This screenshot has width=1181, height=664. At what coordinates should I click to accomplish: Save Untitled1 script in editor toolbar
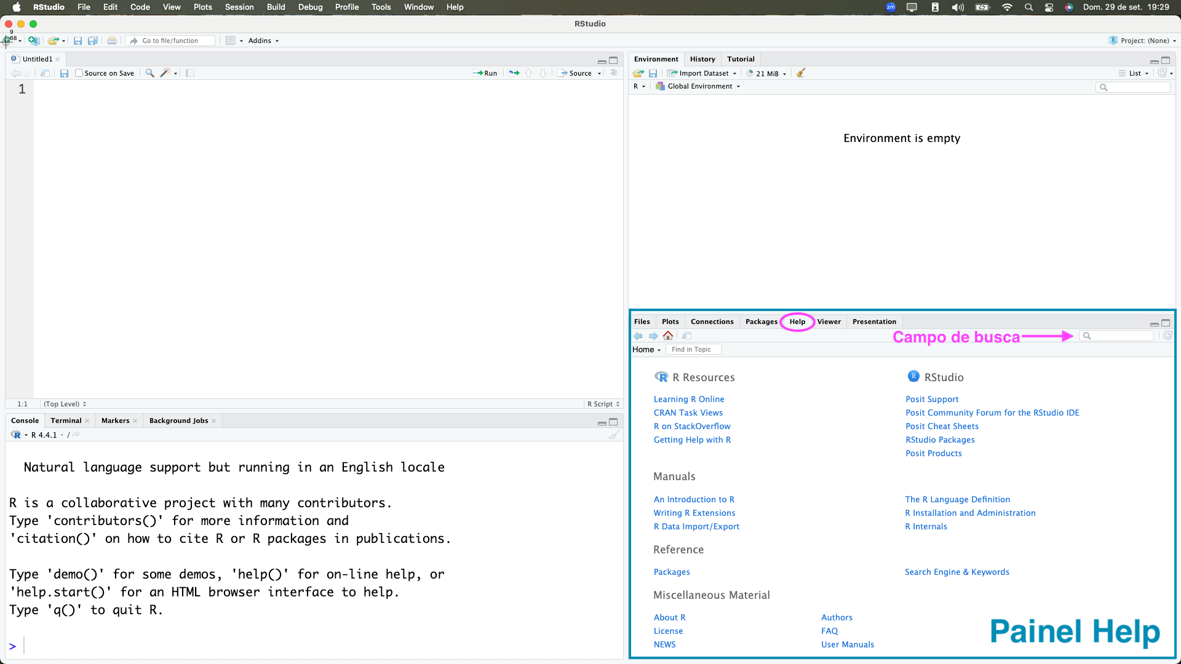[64, 73]
